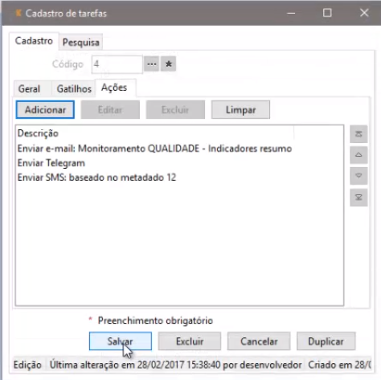381x380 pixels.
Task: Select the Cadastro tab
Action: point(34,41)
